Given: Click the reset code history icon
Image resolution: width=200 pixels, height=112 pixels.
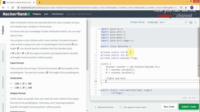Looking at the screenshot, I should pos(191,23).
